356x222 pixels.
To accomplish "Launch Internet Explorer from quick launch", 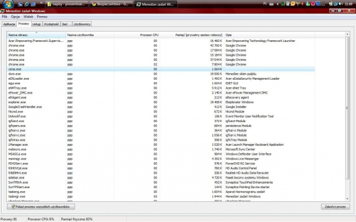I will 27,4.
